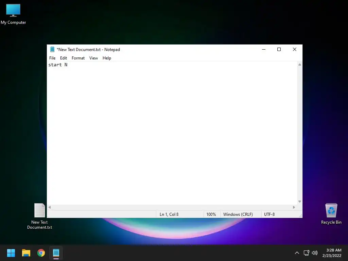Viewport: 348px width, 261px height.
Task: Maximize the Notepad window
Action: click(279, 49)
